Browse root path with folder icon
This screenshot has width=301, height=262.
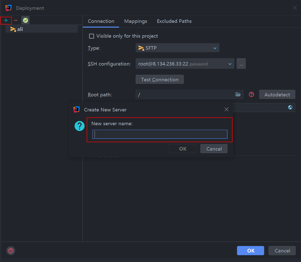click(x=238, y=94)
